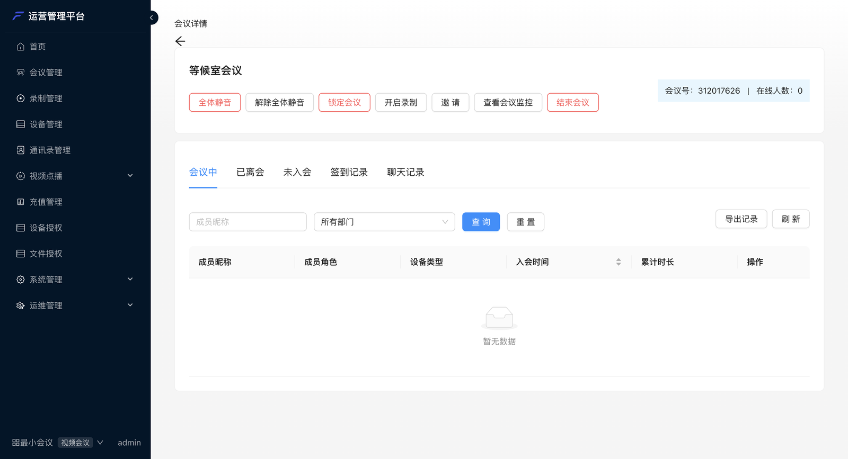The image size is (848, 459).
Task: Click the 全体静音 button
Action: coord(215,103)
